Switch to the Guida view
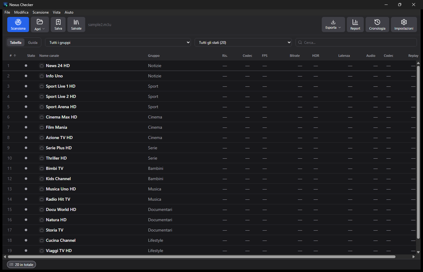The height and width of the screenshot is (272, 423). tap(33, 43)
